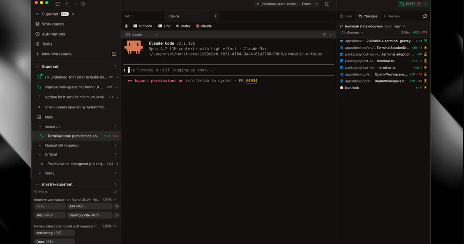Image resolution: width=464 pixels, height=244 pixels.
Task: Open OpenInWorkspace... changed file
Action: coord(384,74)
